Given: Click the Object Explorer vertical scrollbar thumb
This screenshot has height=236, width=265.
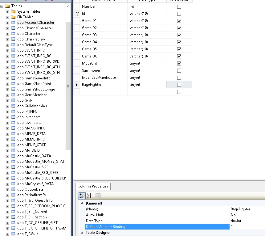Looking at the screenshot, I should [68, 86].
